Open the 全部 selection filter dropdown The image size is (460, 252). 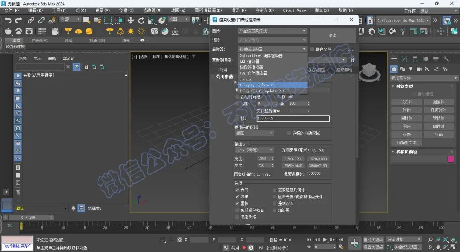coord(70,19)
